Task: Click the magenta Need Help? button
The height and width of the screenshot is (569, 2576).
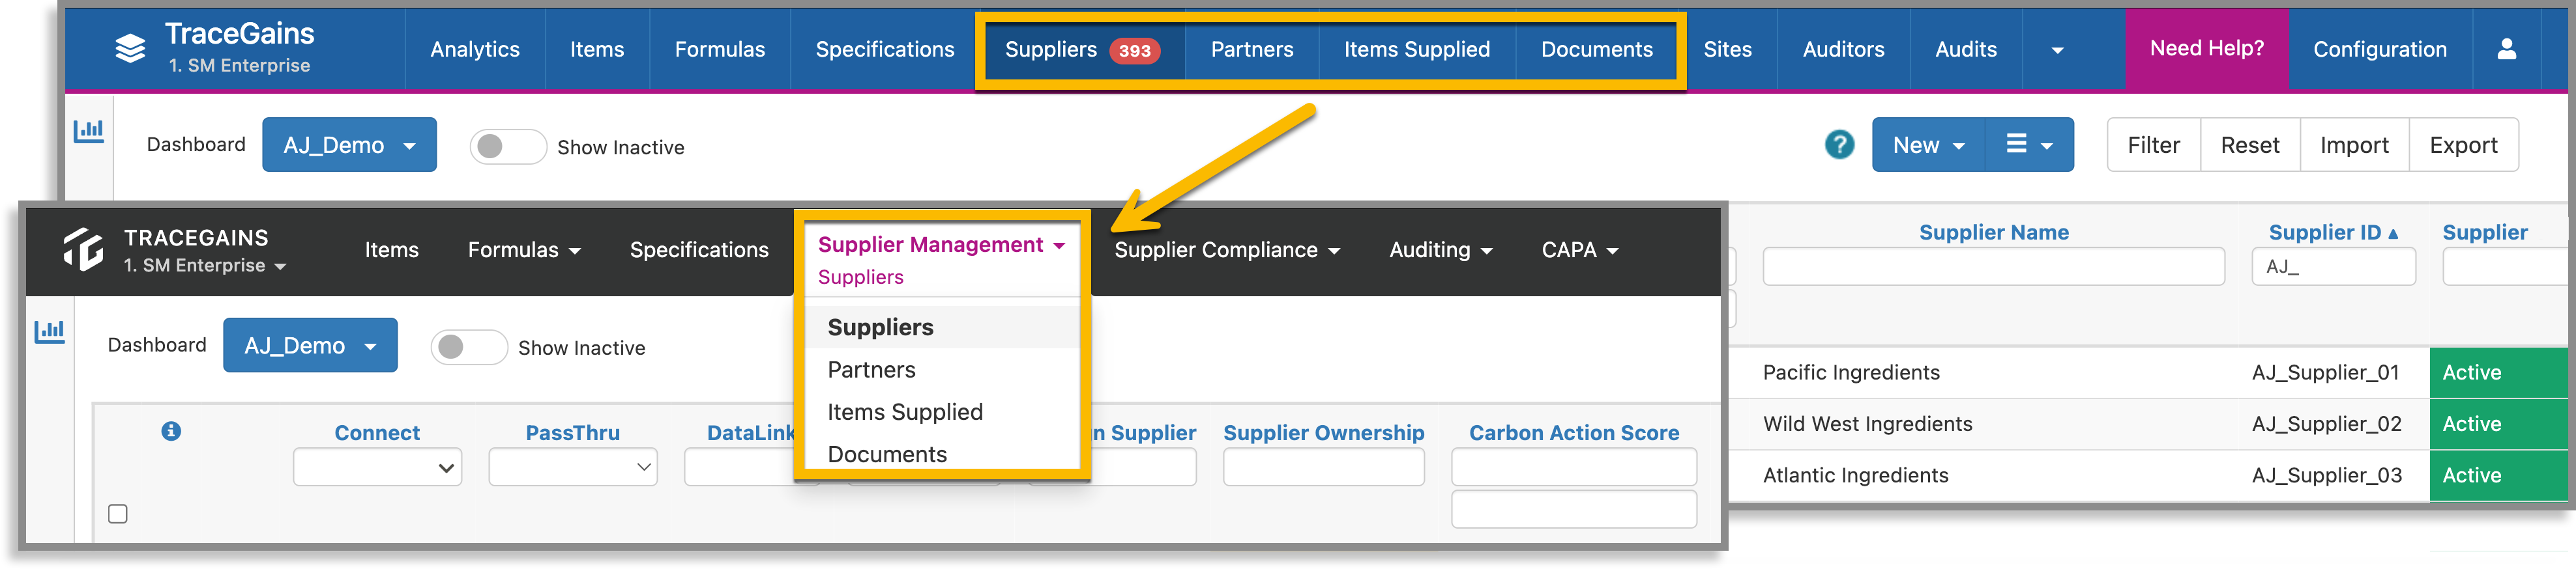Action: [2207, 49]
